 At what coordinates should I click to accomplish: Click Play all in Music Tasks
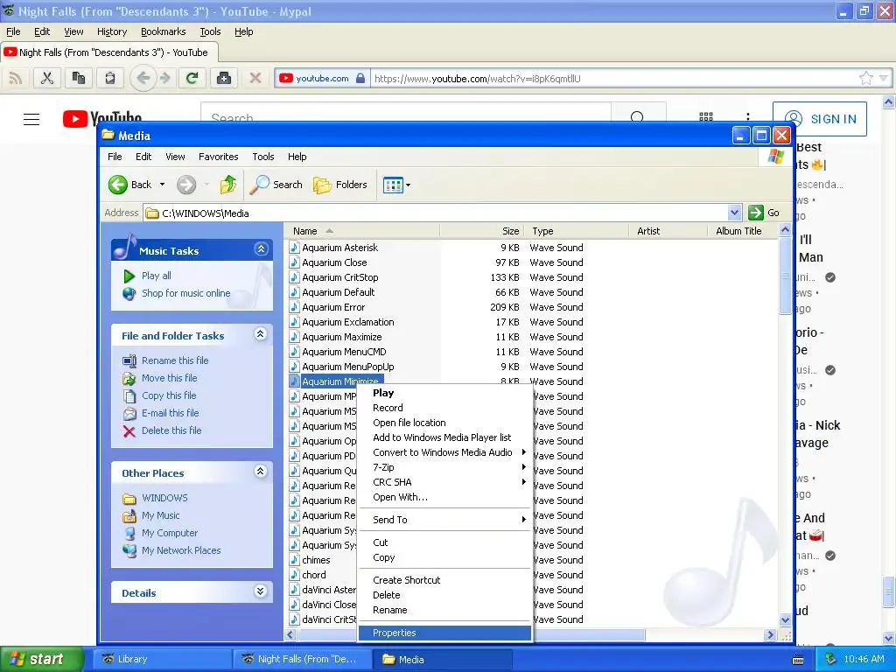tap(156, 276)
